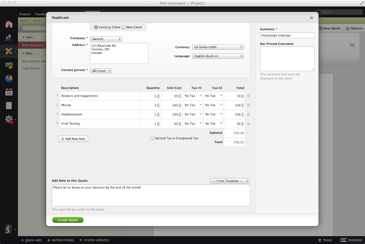The width and height of the screenshot is (365, 244).
Task: Click into Our Private Comment textarea
Action: pyautogui.click(x=287, y=59)
